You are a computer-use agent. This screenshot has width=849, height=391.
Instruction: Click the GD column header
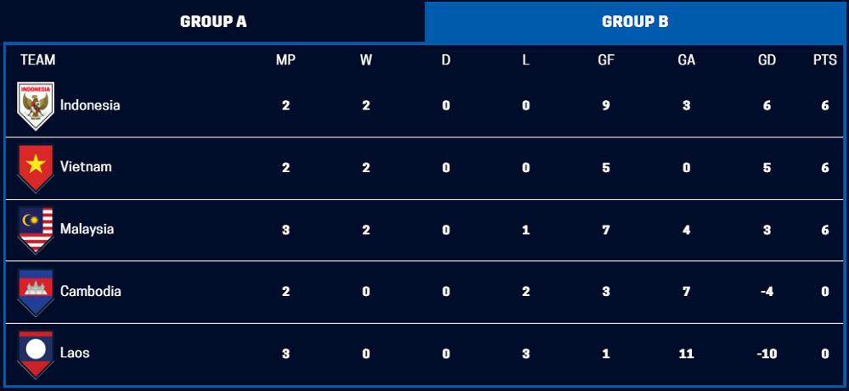coord(767,60)
